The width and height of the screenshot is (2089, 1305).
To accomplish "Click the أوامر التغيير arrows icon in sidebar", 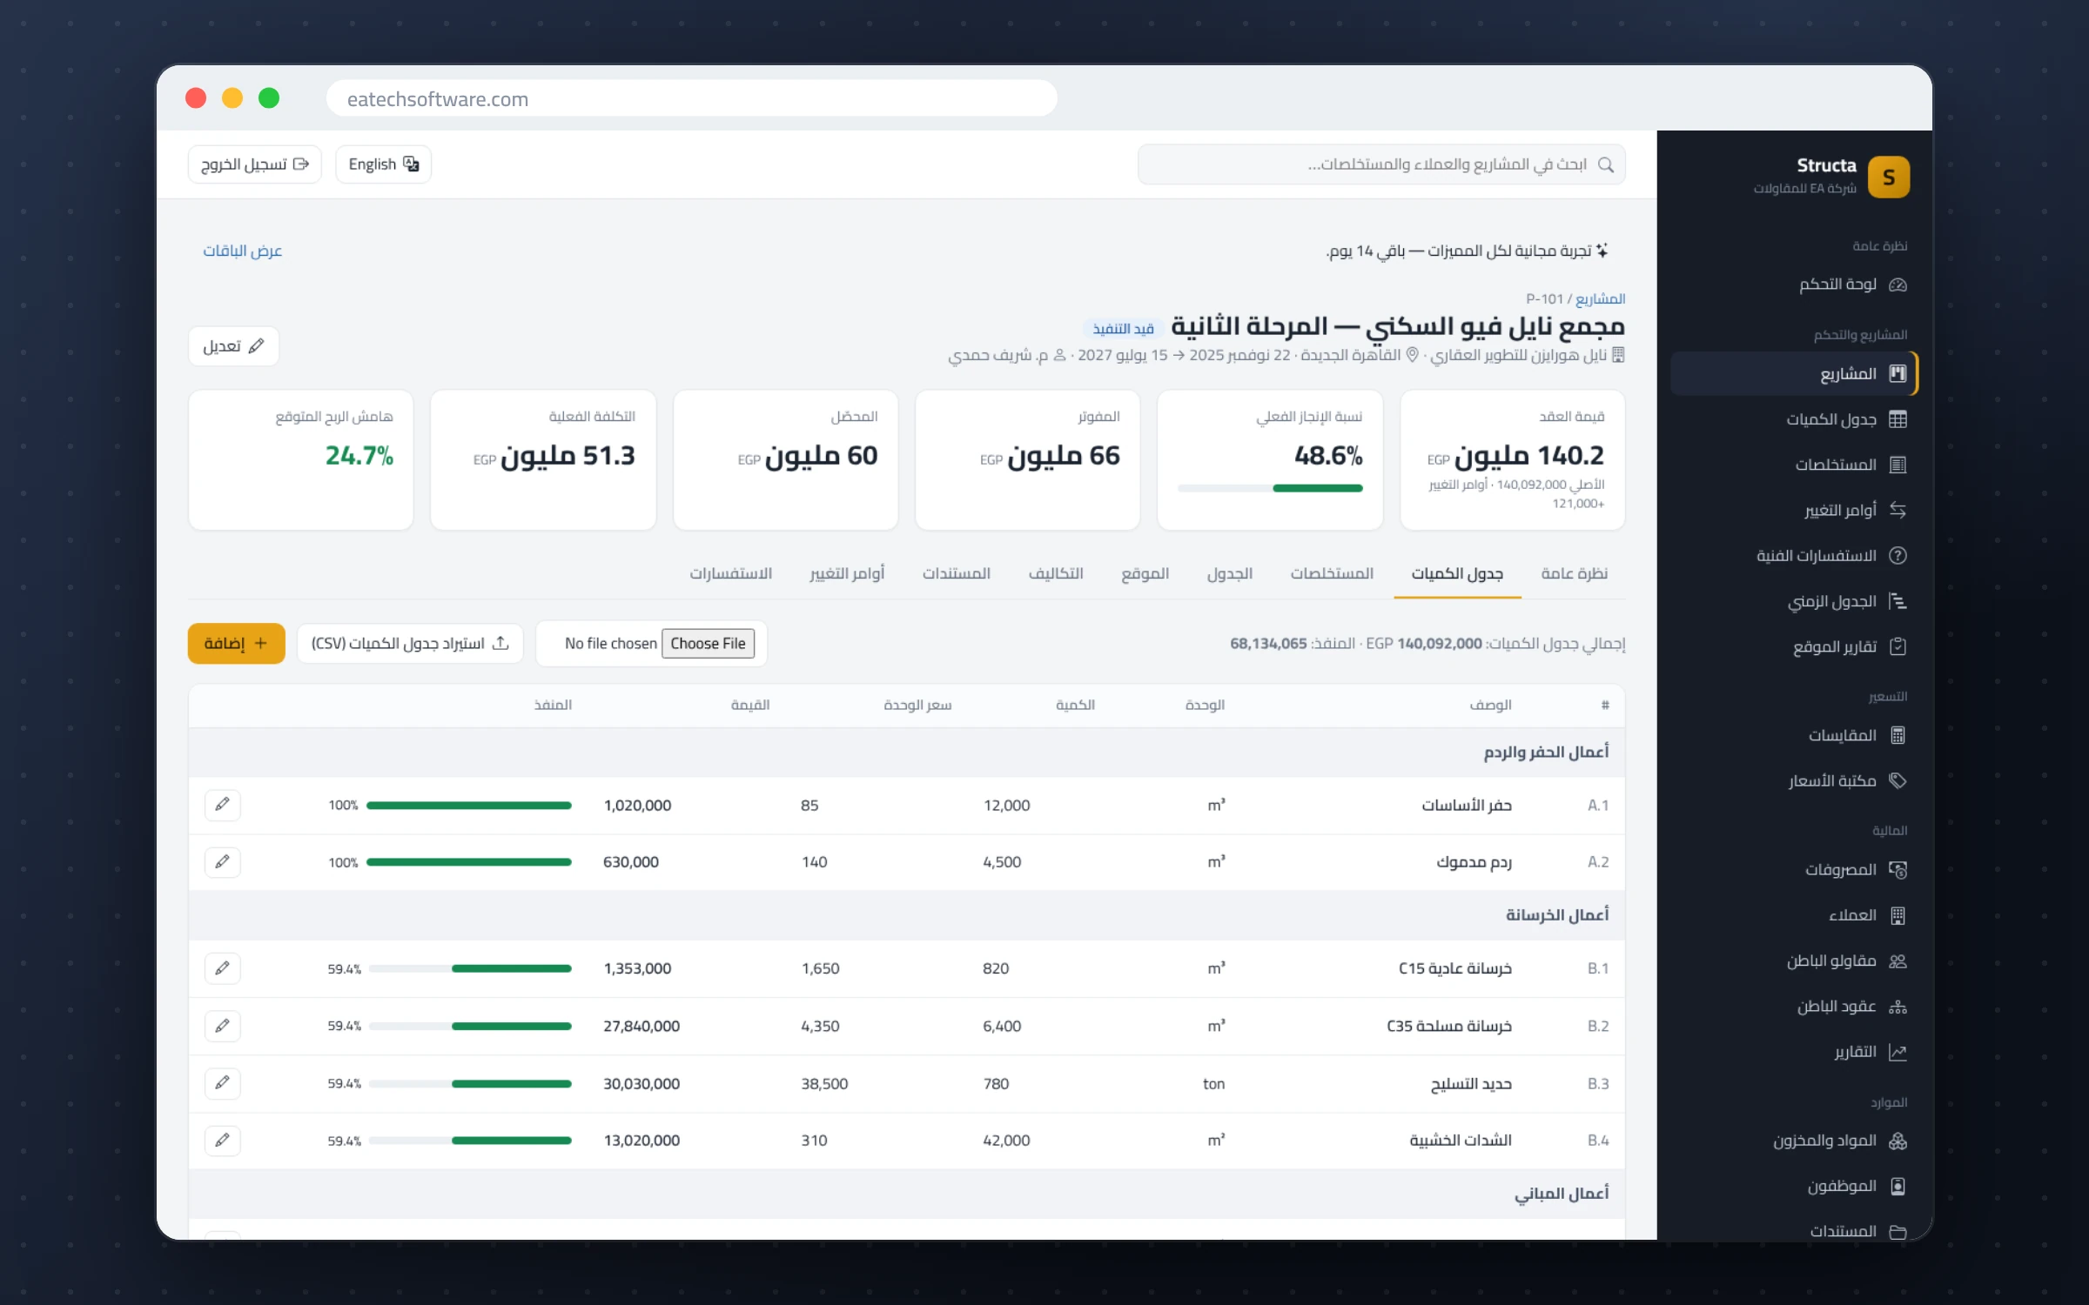I will (1898, 510).
